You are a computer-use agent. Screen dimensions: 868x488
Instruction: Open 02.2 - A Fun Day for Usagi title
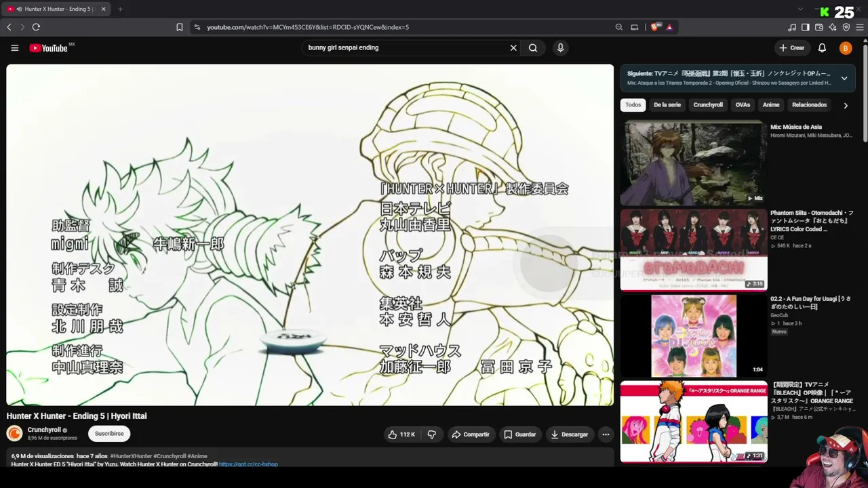[x=811, y=303]
